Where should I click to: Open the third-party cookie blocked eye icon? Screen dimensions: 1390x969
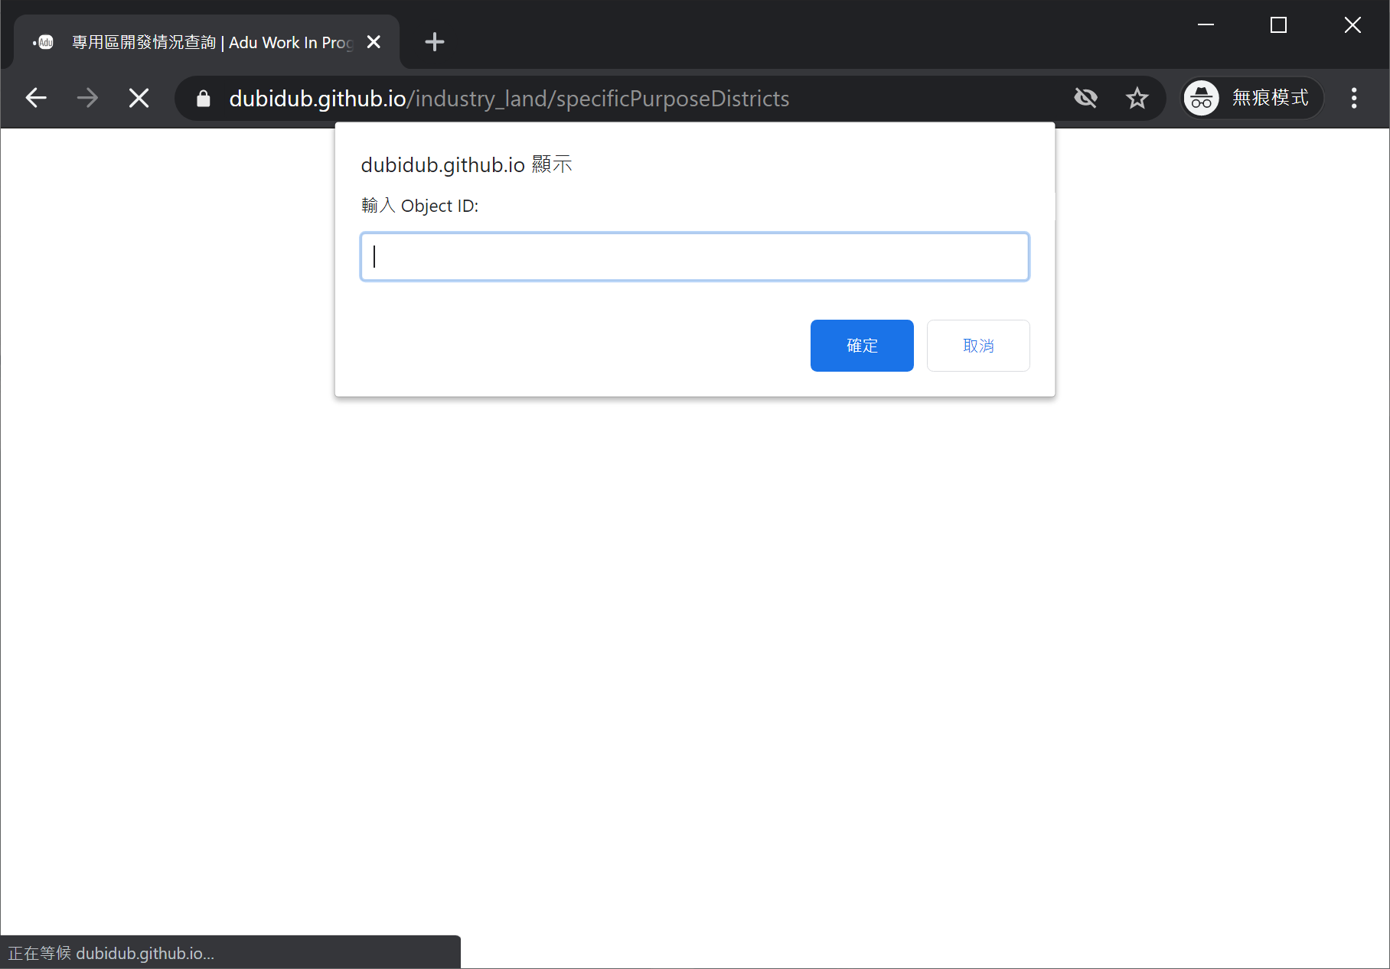coord(1085,98)
